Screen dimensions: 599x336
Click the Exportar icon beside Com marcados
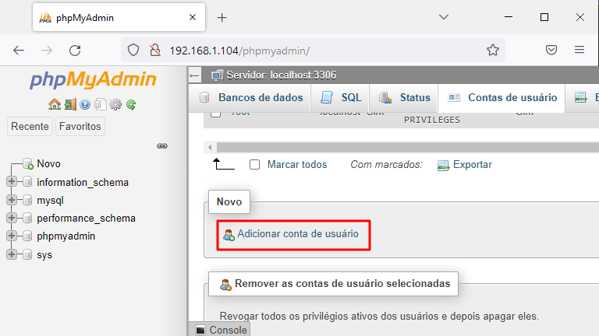click(443, 166)
